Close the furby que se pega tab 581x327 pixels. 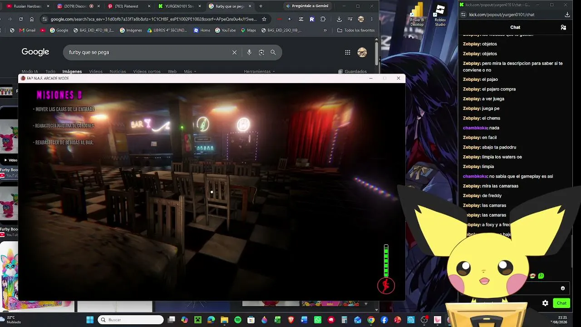[x=250, y=6]
